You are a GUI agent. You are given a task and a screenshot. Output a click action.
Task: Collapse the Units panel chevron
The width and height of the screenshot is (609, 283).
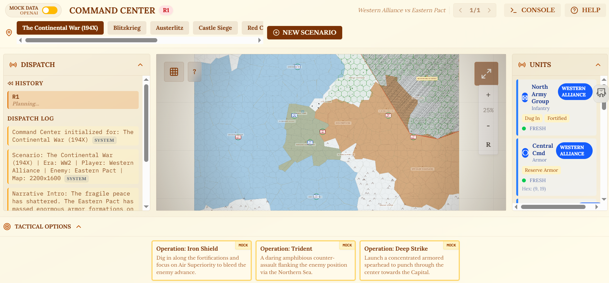coord(598,65)
